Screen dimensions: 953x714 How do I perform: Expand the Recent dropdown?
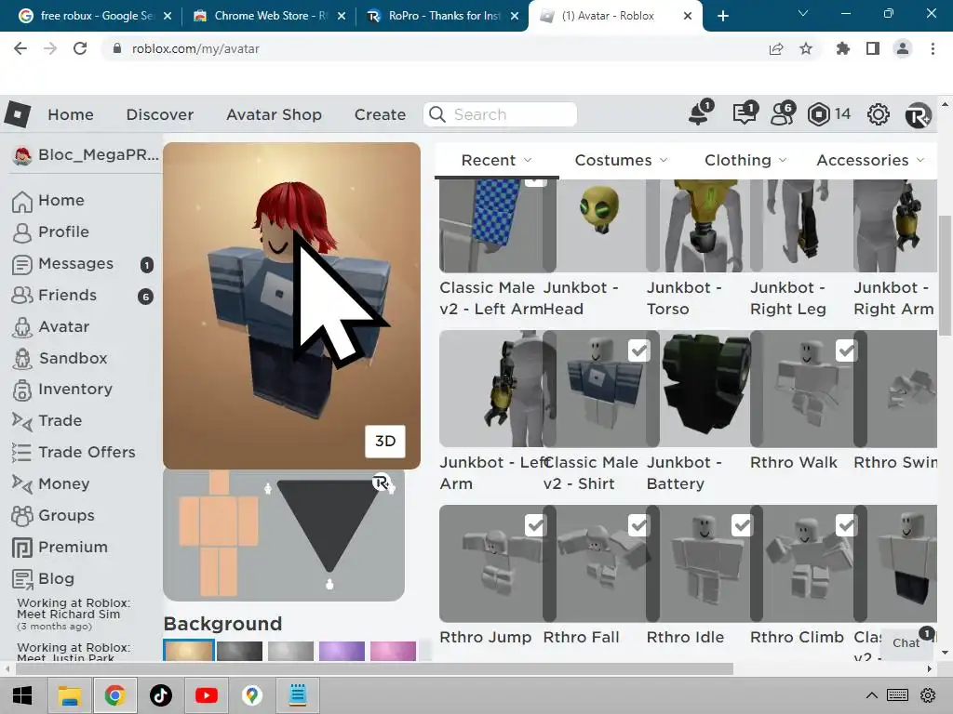point(497,160)
